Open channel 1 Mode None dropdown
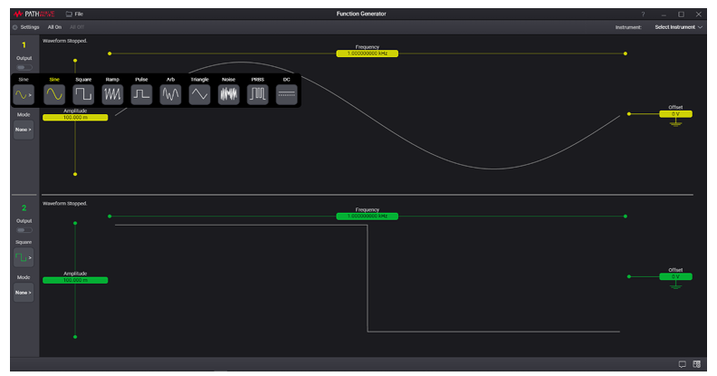 click(24, 130)
